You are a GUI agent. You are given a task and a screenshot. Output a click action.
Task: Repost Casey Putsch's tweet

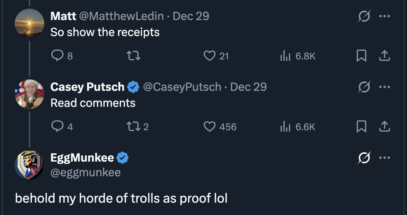pos(133,127)
